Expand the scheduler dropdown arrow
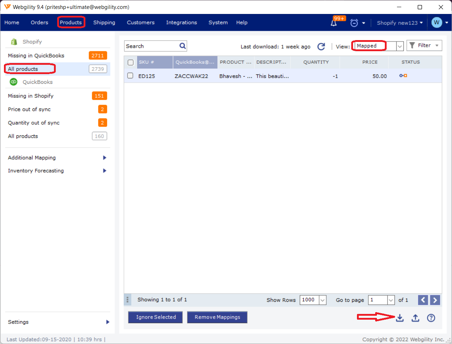Screen dimensions: 452x344 coord(364,23)
